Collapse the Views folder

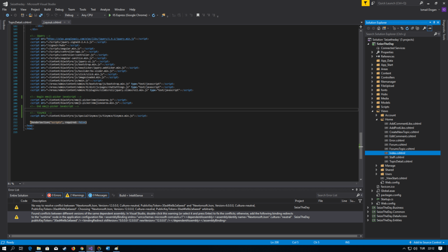pyautogui.click(x=372, y=111)
